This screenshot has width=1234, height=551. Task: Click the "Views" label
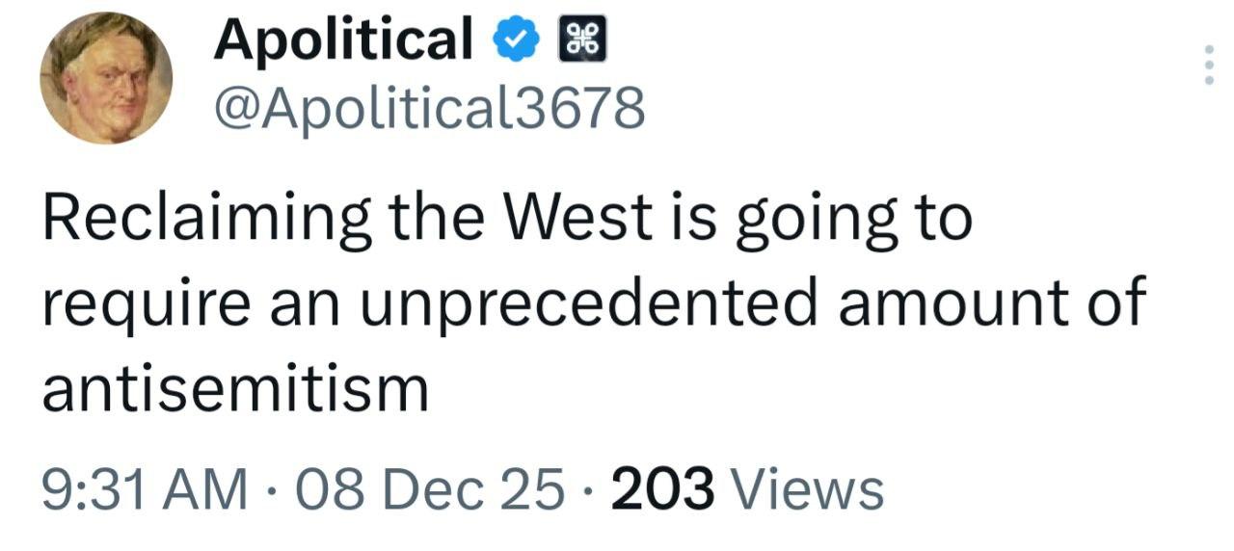pos(809,488)
